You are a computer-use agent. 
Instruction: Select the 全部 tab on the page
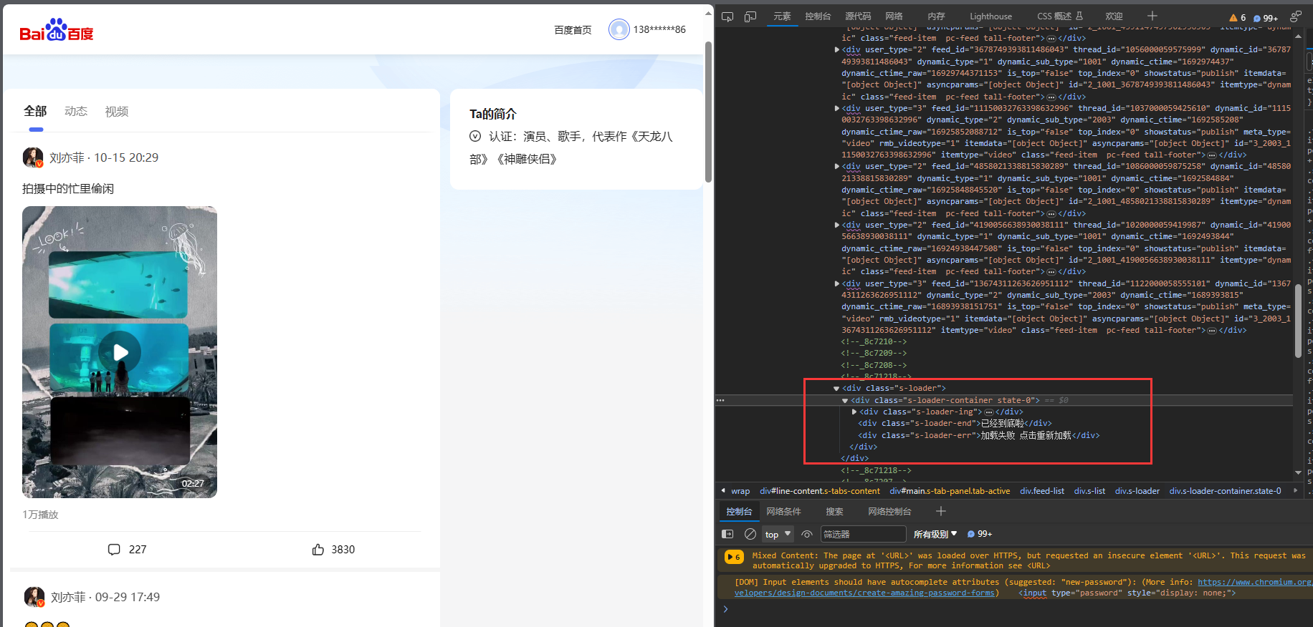35,112
